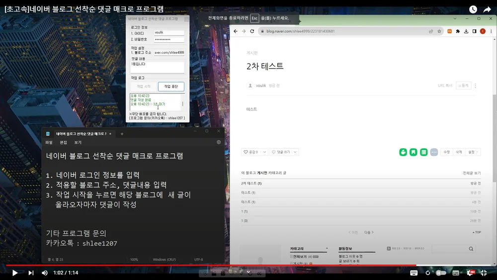This screenshot has width=497, height=280.
Task: Click the 100% zoom level in Notepad
Action: tap(134, 260)
